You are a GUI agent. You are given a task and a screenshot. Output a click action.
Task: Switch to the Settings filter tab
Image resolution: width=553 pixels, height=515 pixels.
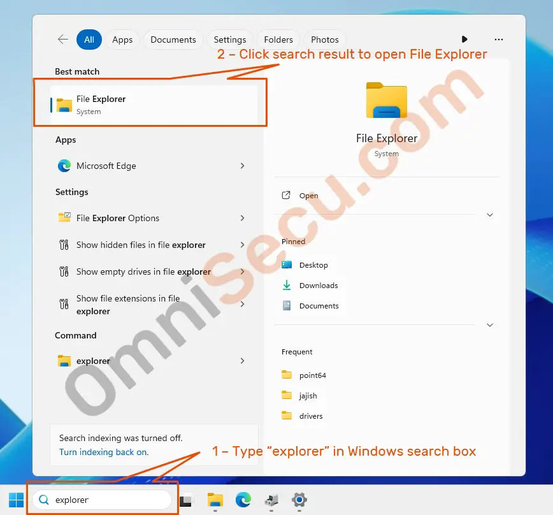230,40
